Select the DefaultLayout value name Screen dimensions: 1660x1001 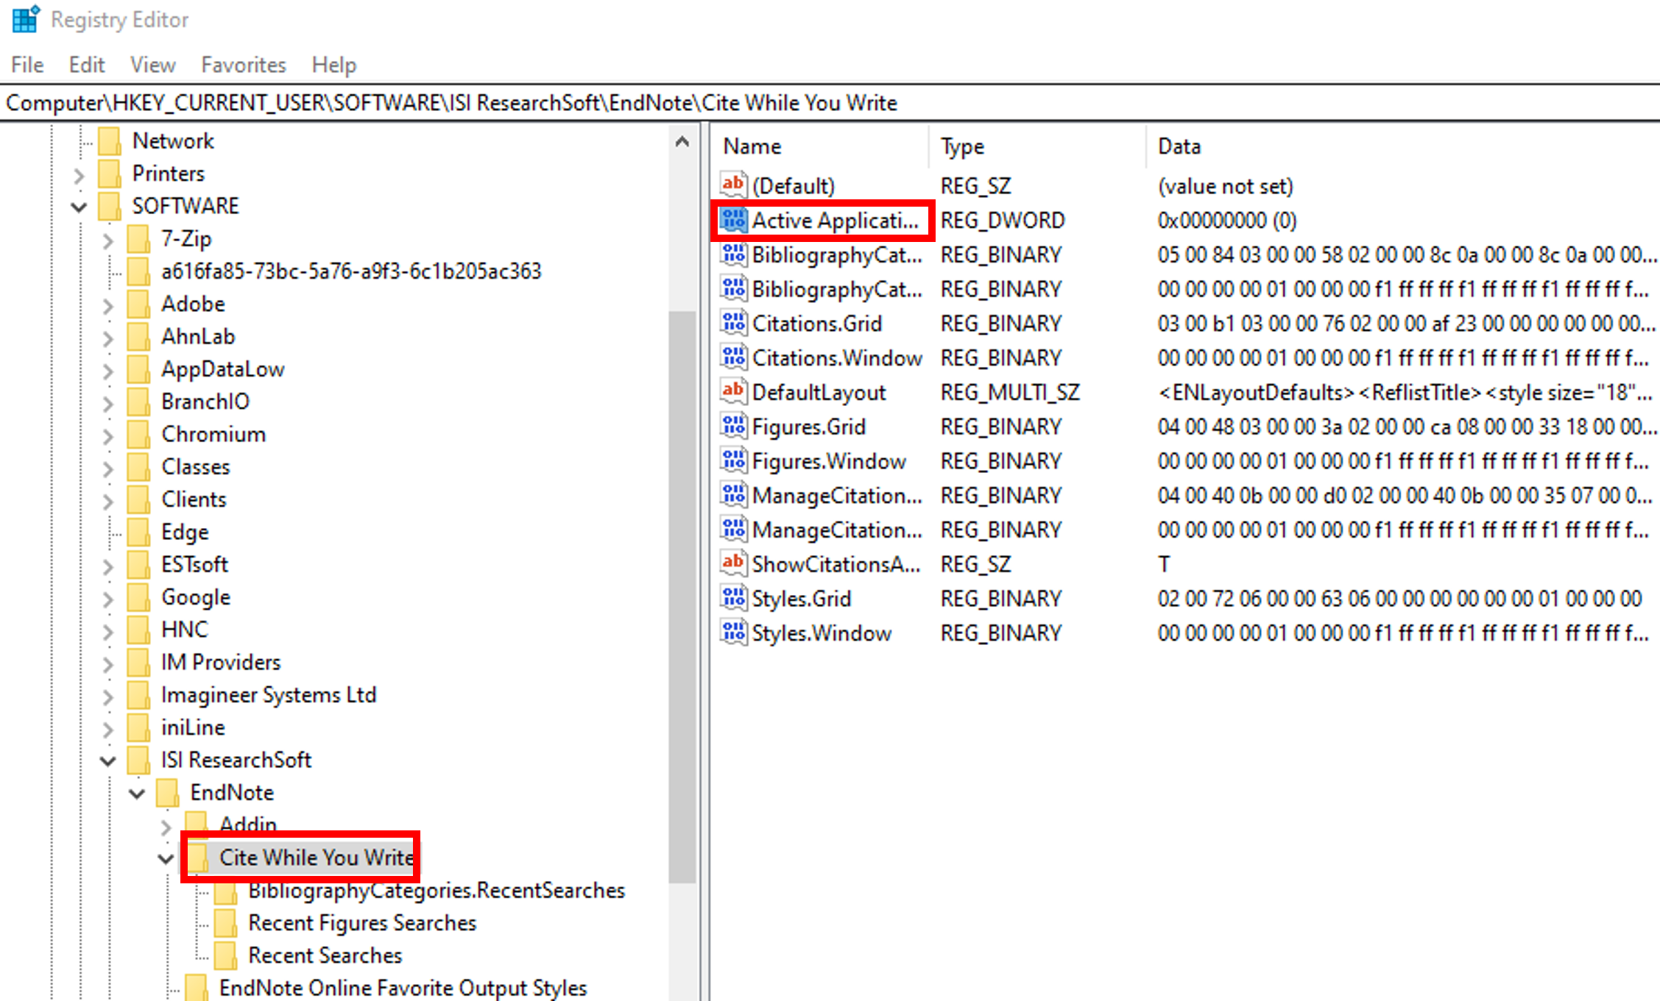coord(819,392)
